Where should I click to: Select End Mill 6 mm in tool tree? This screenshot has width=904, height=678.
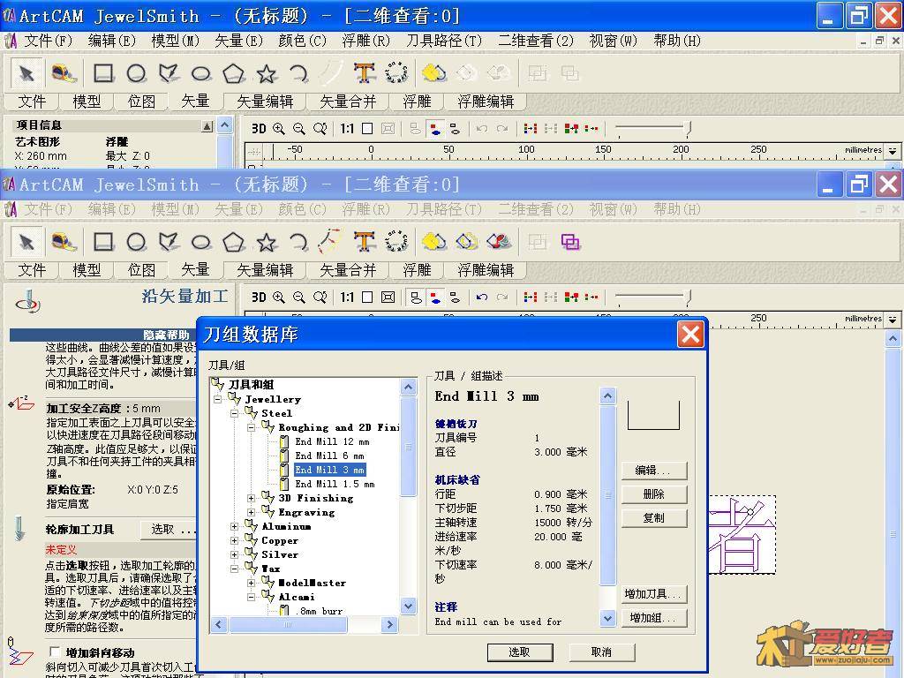point(329,456)
